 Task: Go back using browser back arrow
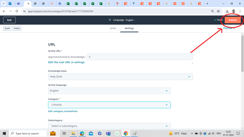(4, 11)
